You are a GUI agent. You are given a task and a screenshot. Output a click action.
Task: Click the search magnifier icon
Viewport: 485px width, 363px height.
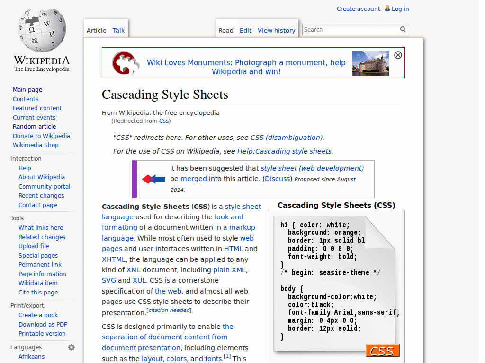tap(403, 29)
